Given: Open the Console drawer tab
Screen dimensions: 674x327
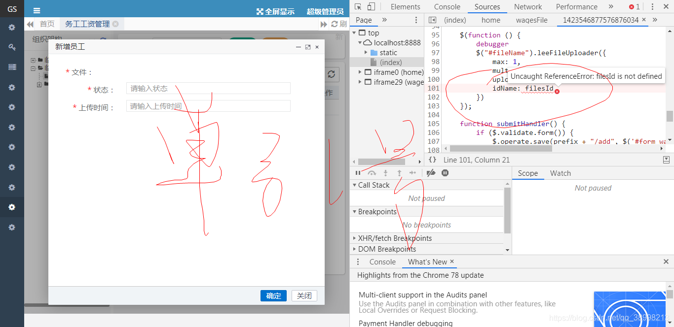Looking at the screenshot, I should coord(382,262).
